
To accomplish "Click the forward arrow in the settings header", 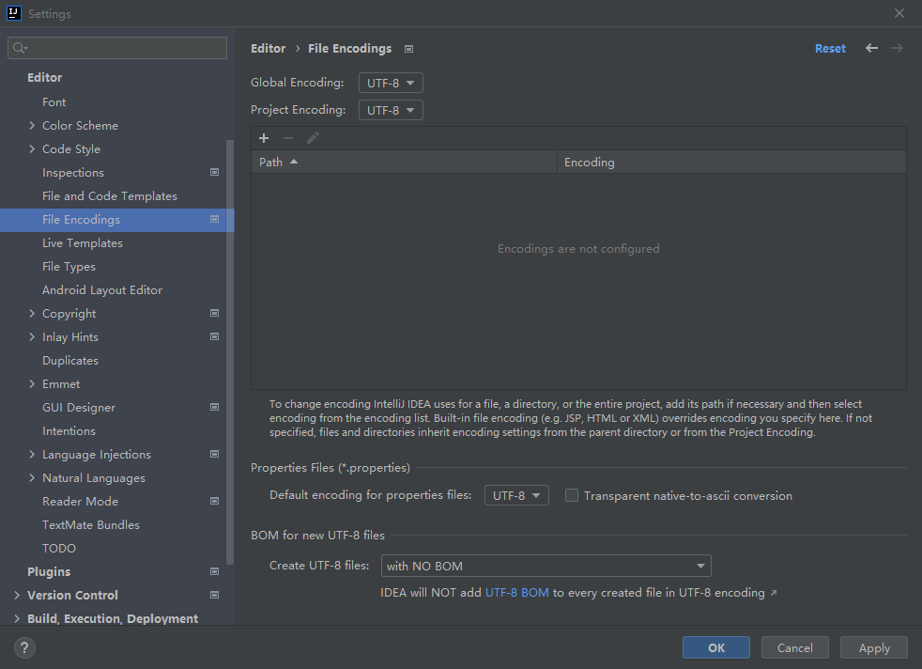I will point(897,48).
